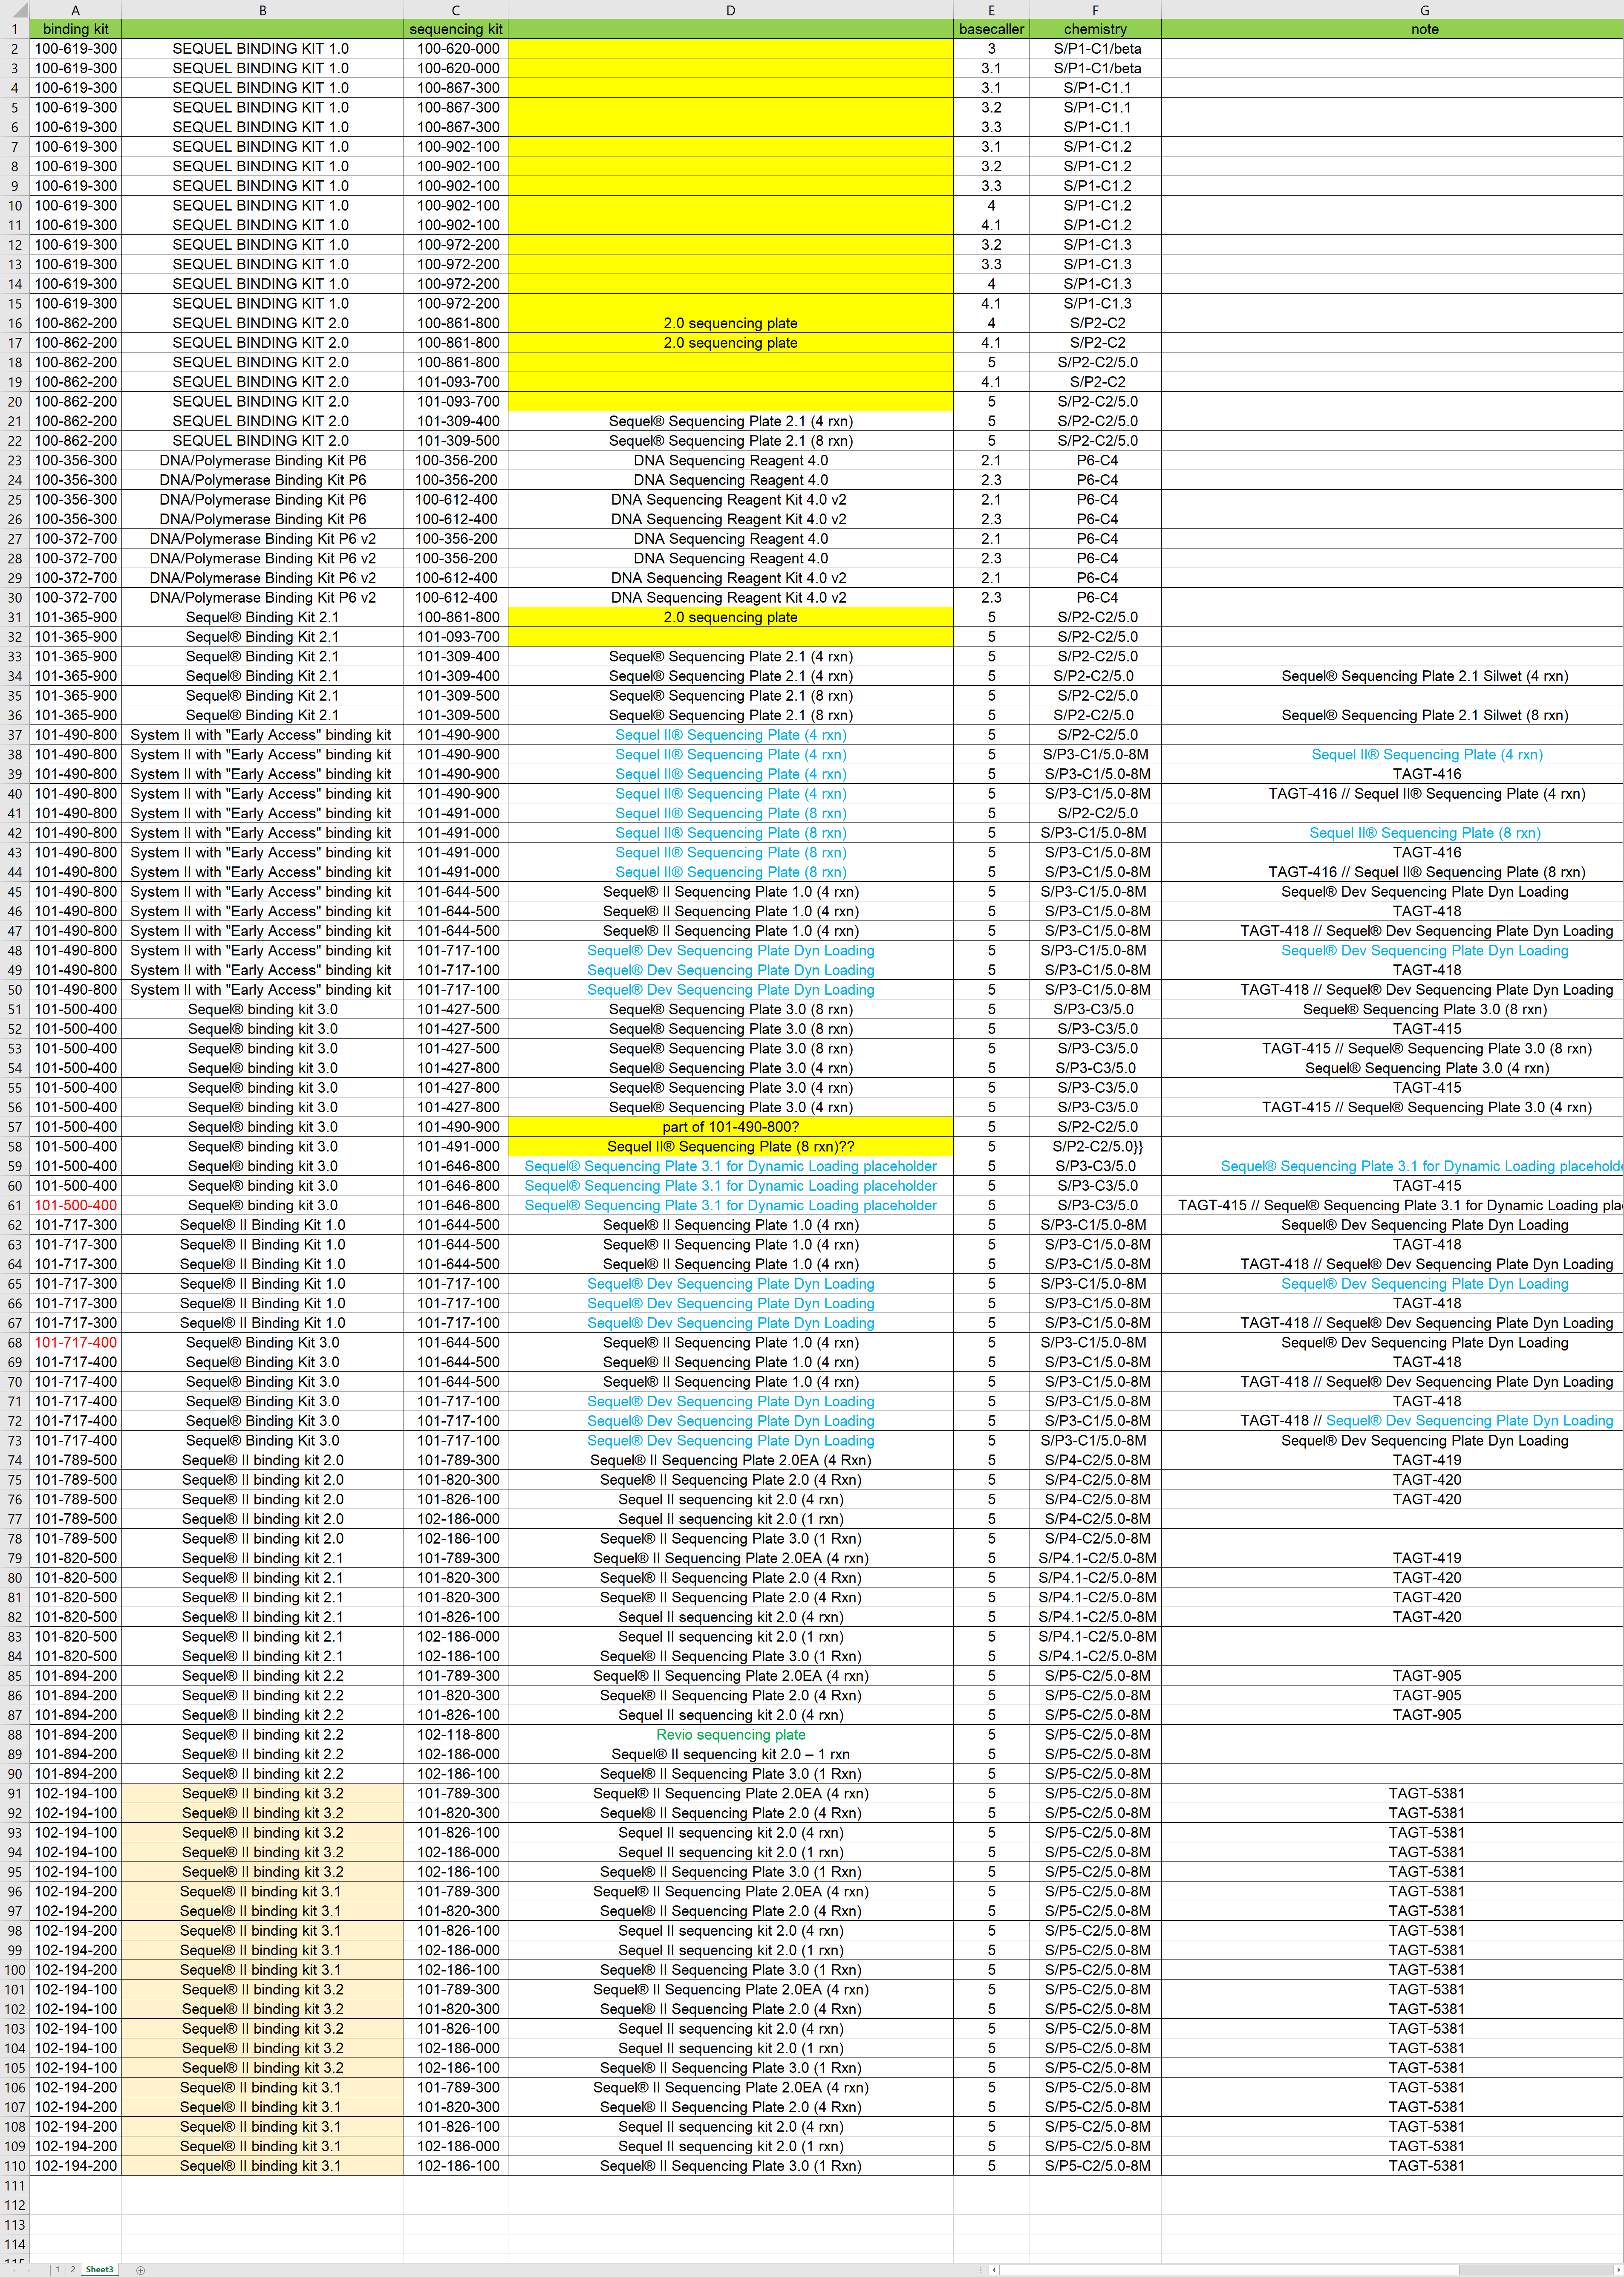Click previous sheet navigation arrow
Viewport: 1624px width, 2277px height.
pos(15,2270)
